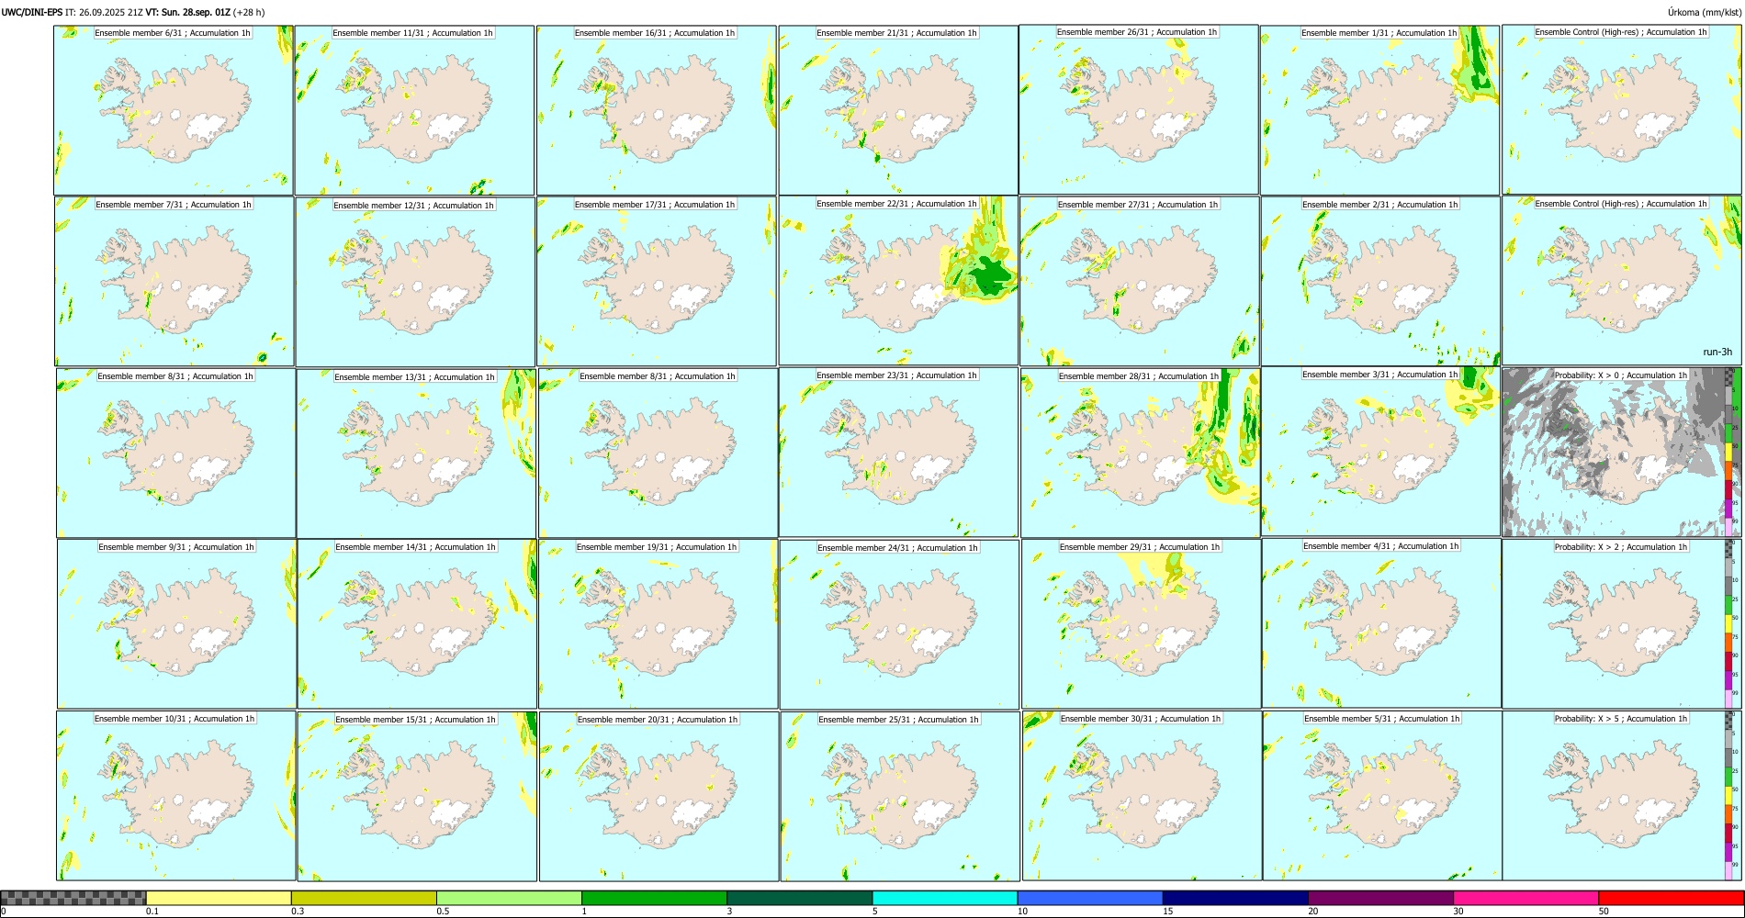The image size is (1745, 918).
Task: Open the Probability X > 2 map panel
Action: 1622,623
